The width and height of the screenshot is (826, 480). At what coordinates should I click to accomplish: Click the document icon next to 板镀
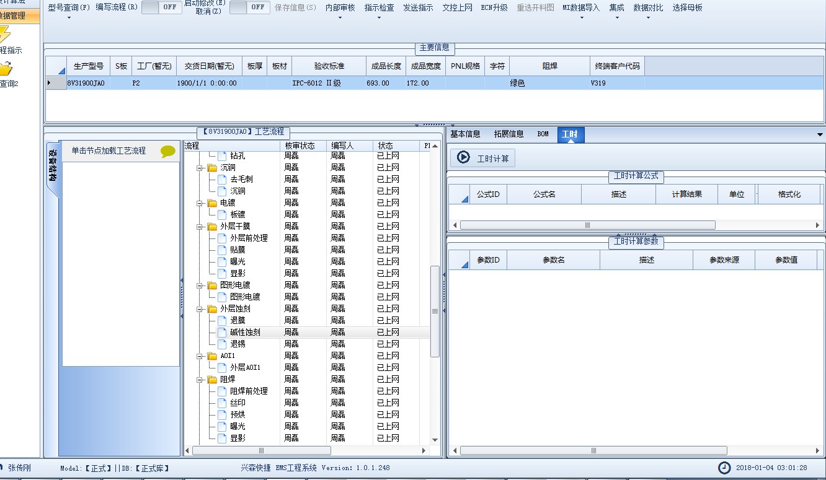(222, 215)
